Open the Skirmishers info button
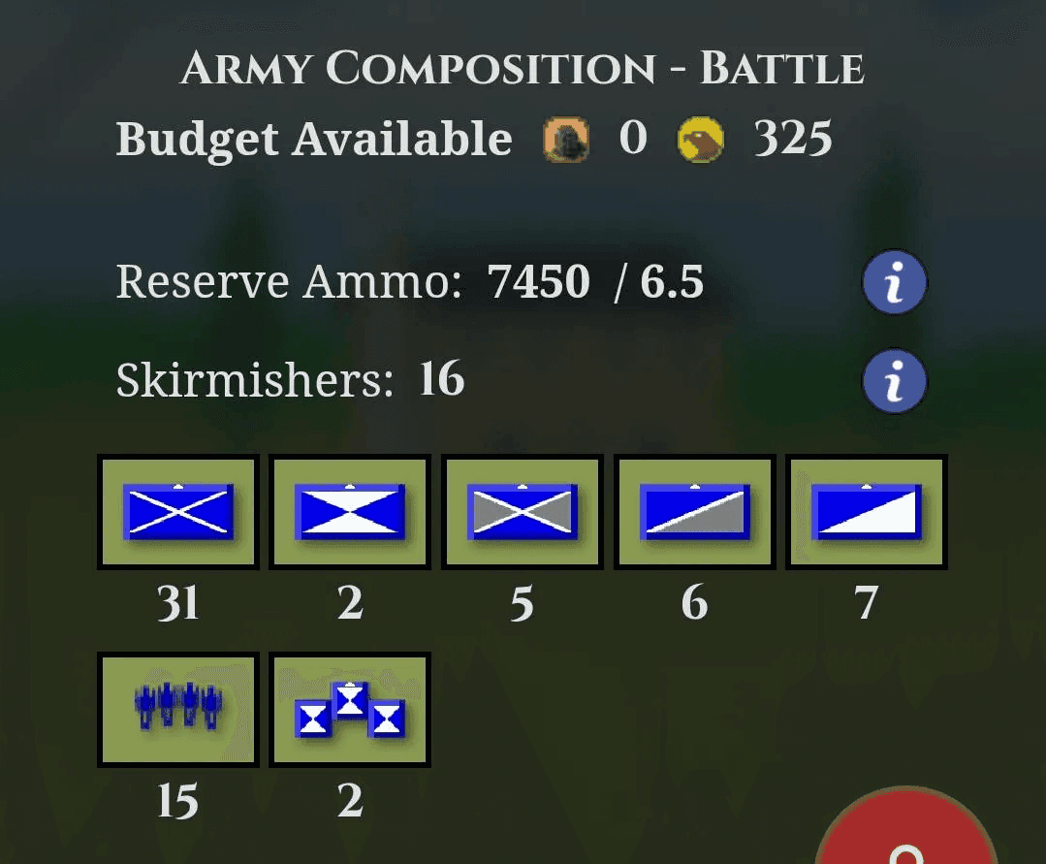 point(894,381)
